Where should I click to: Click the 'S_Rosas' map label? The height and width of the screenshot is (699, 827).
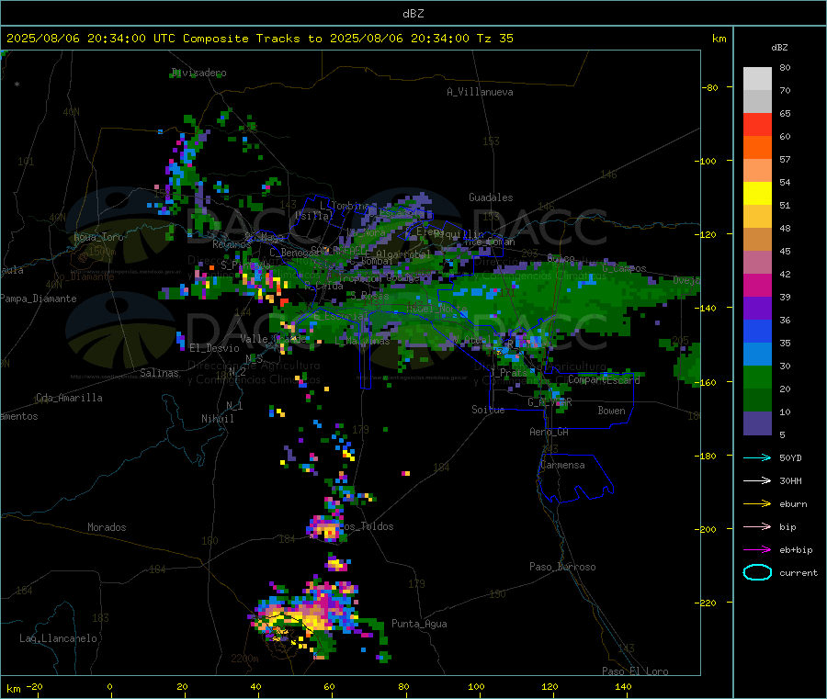(369, 296)
